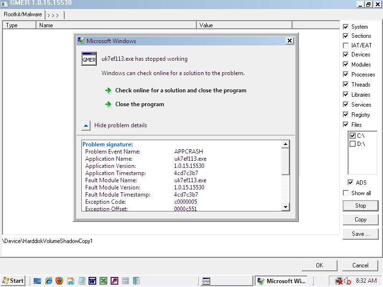Click the Stop scan button
Screen dimensions: 383x287
(x=360, y=206)
